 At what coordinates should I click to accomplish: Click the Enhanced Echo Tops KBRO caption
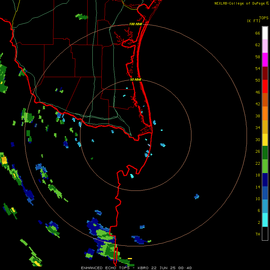pos(136,268)
